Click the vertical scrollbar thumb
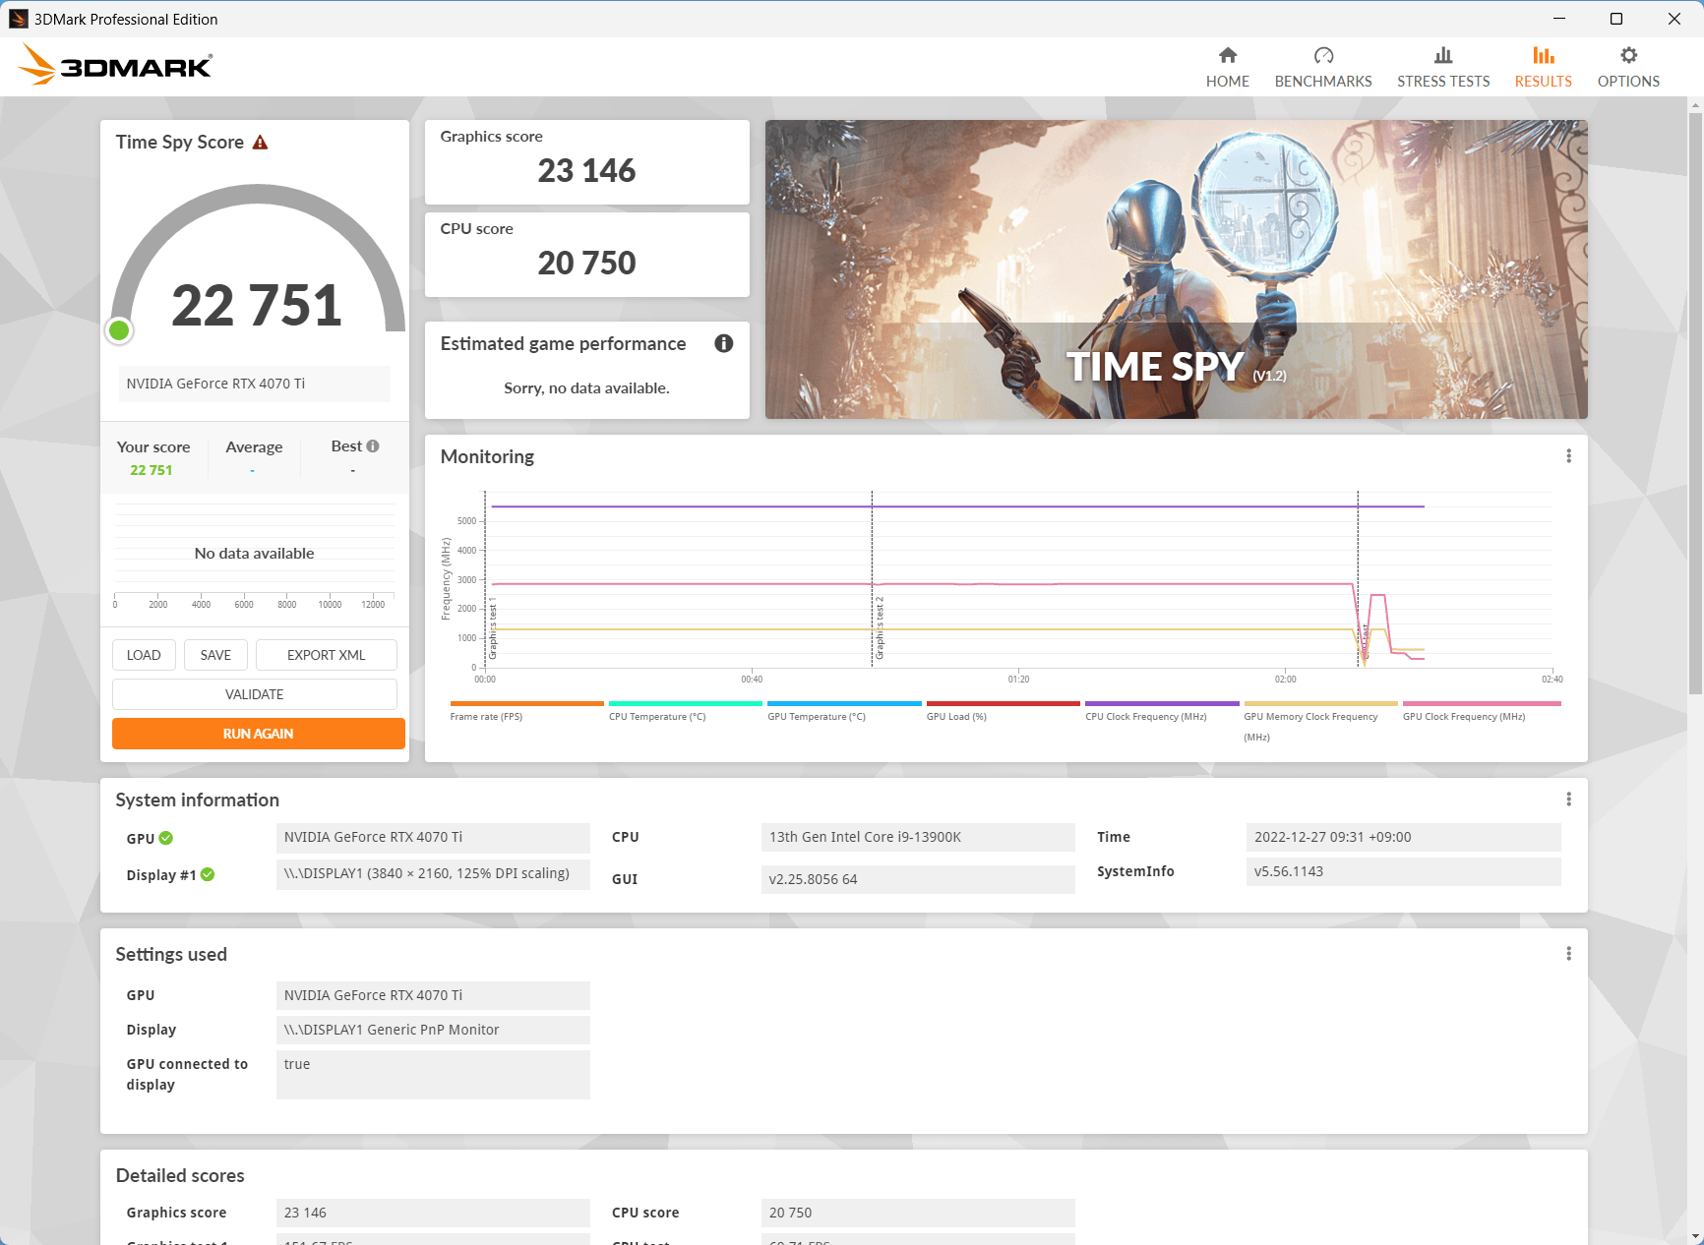This screenshot has height=1245, width=1704. [x=1695, y=403]
